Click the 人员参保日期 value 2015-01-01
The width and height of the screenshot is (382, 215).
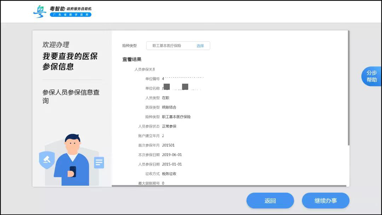pyautogui.click(x=172, y=164)
